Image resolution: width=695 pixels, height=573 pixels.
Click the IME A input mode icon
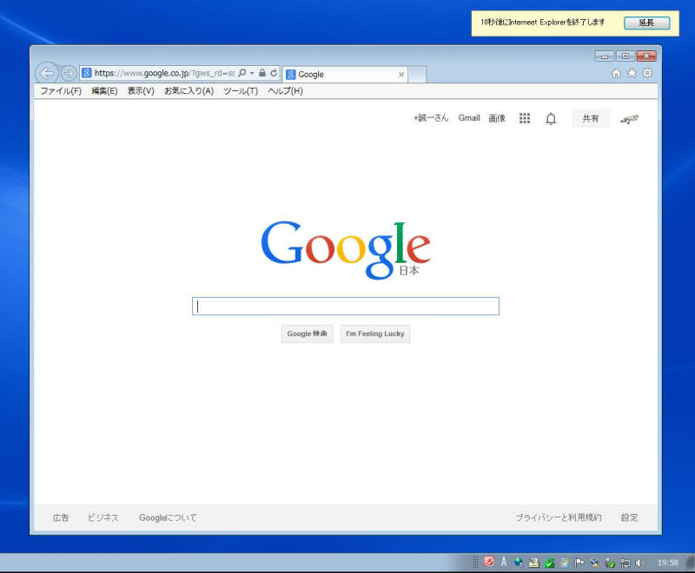tap(504, 562)
